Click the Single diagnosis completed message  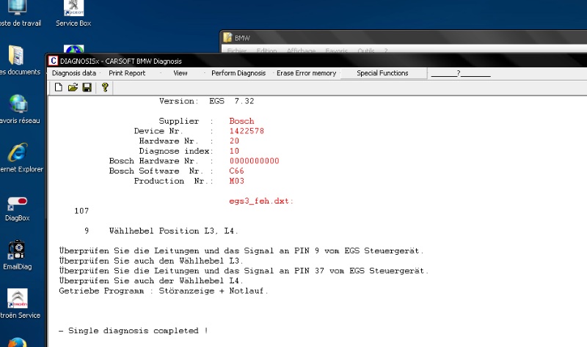coord(134,331)
